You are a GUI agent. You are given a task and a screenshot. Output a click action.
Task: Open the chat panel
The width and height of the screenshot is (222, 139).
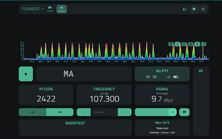(x=194, y=9)
